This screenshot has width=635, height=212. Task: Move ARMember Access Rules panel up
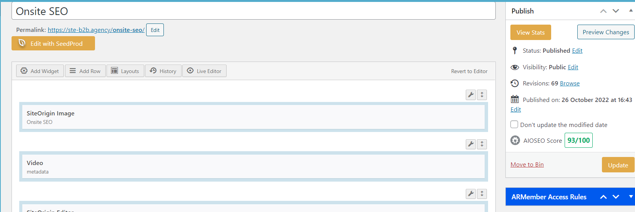coord(603,197)
